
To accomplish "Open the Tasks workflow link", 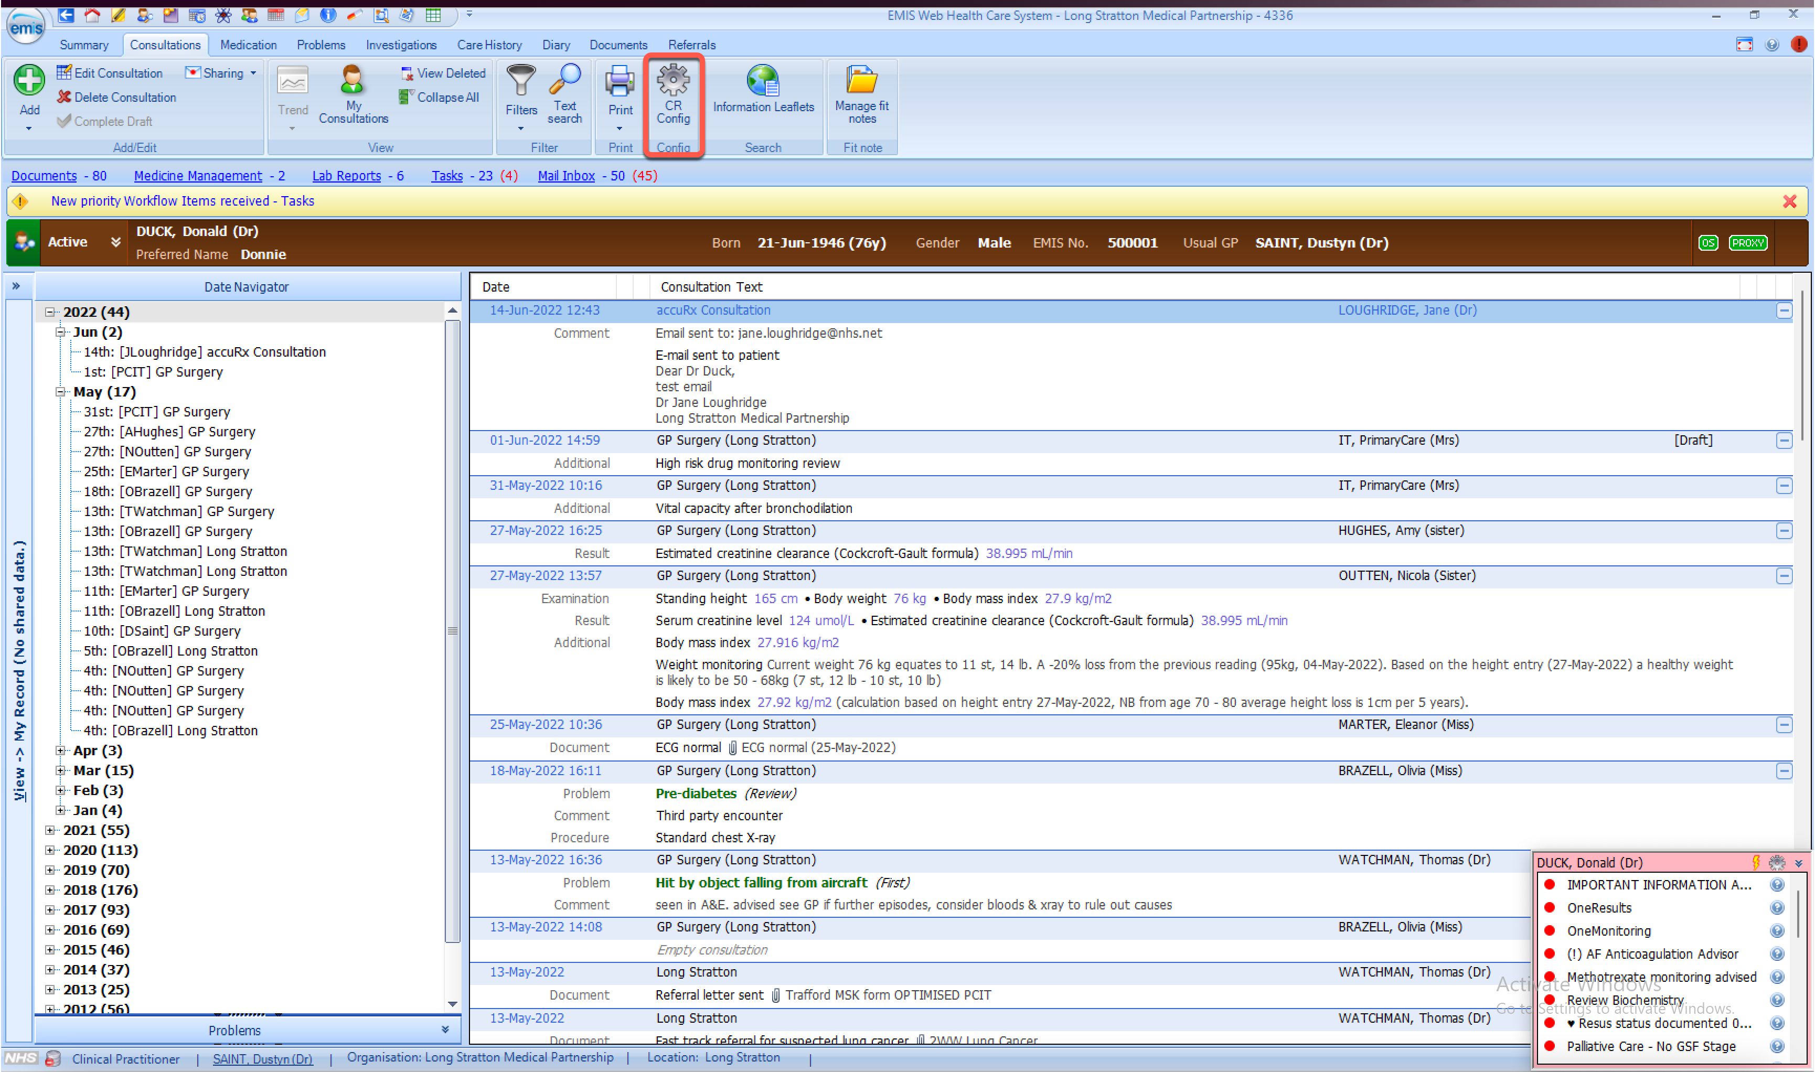I will pos(447,176).
